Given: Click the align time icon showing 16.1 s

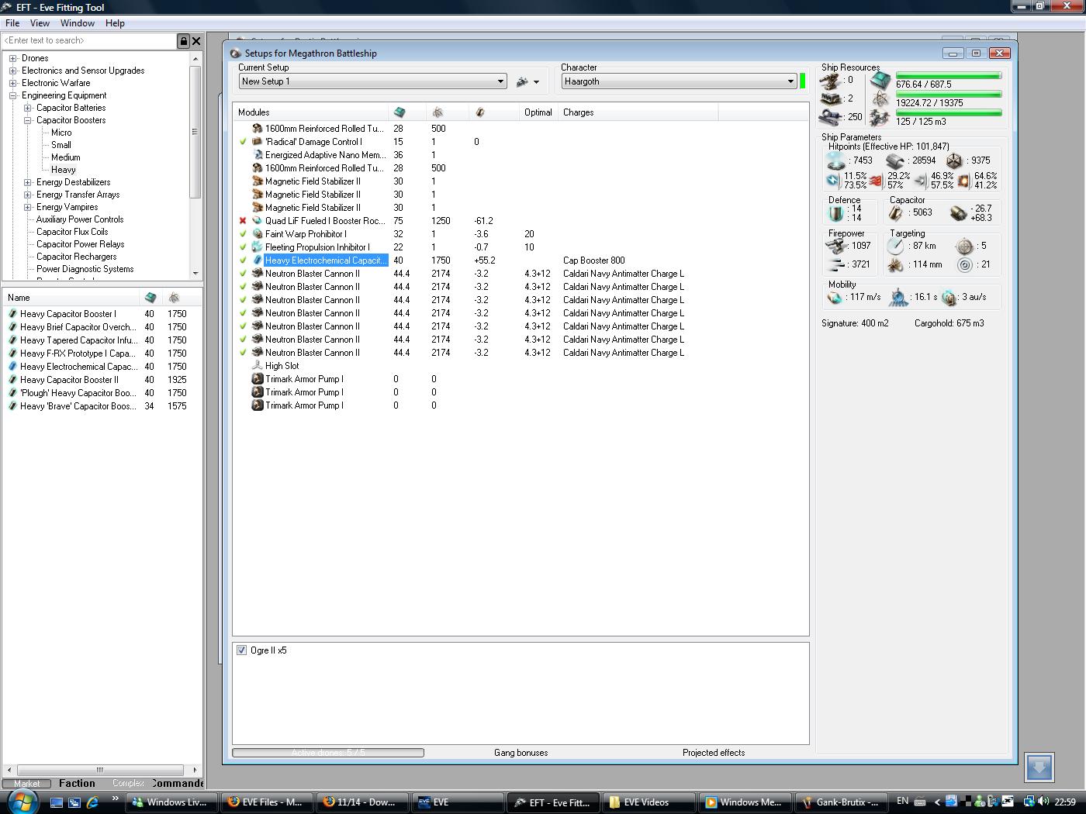Looking at the screenshot, I should coord(898,297).
